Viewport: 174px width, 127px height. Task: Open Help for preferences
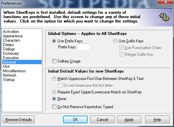pos(157,120)
